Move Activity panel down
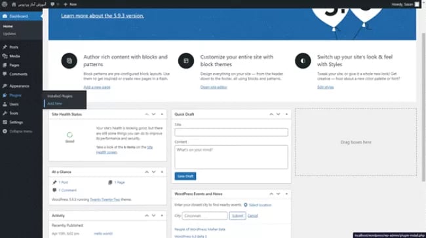Image resolution: width=426 pixels, height=238 pixels. click(154, 216)
